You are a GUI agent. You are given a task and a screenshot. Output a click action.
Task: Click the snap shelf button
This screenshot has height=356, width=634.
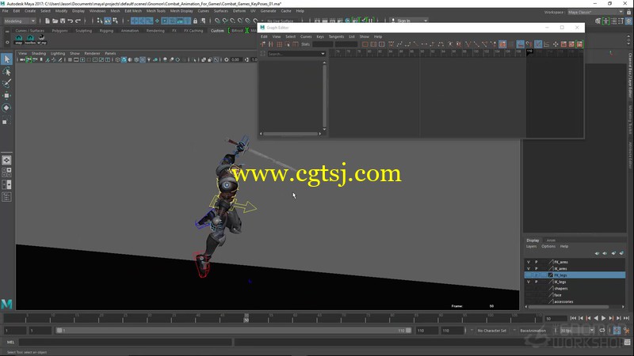click(18, 39)
